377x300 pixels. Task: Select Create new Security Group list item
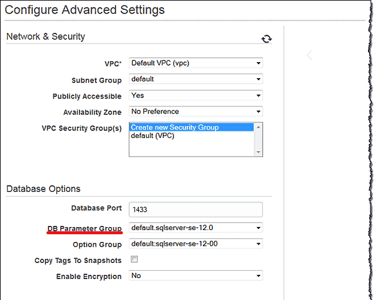191,127
